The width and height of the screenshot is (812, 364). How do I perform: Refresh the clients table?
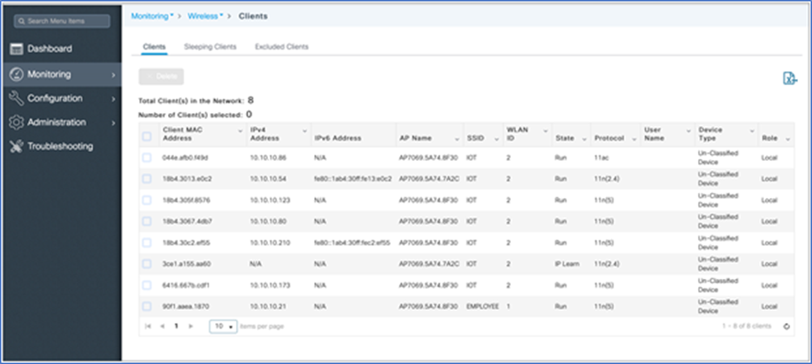[x=787, y=327]
